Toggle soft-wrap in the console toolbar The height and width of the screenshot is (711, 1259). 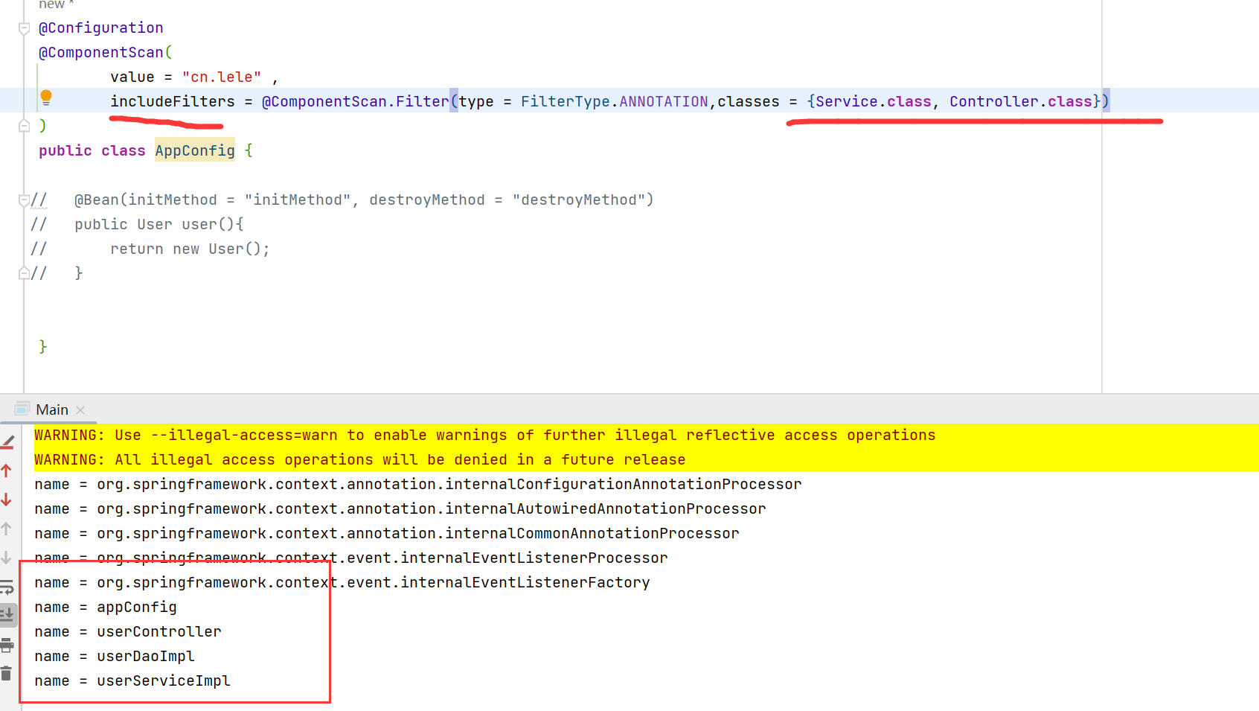7,587
